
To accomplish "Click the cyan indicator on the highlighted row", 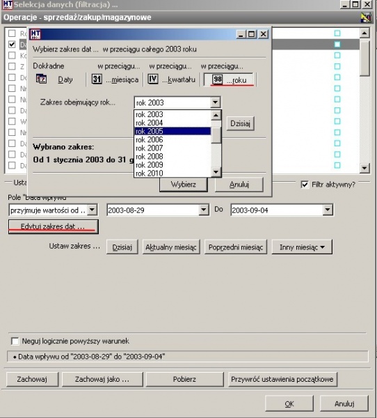I will point(337,45).
